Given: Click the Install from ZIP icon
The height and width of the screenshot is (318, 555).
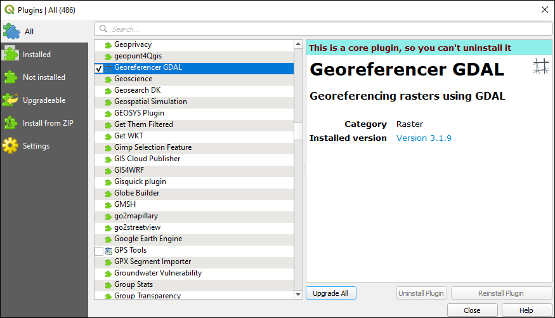Looking at the screenshot, I should click(x=10, y=123).
